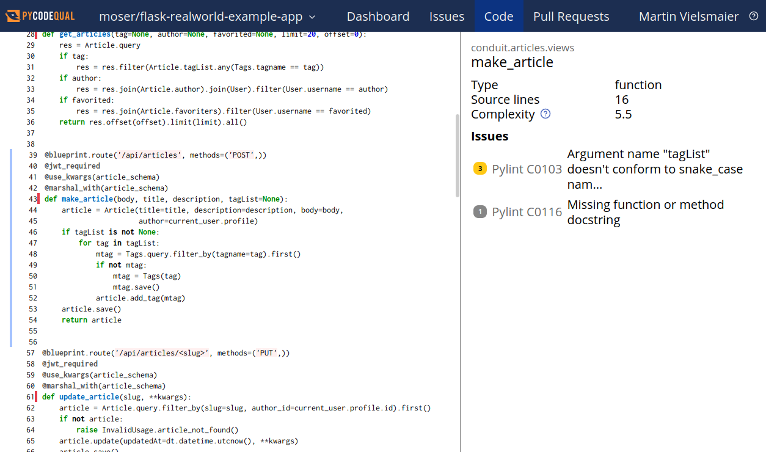Switch to the Dashboard tab

coord(378,16)
